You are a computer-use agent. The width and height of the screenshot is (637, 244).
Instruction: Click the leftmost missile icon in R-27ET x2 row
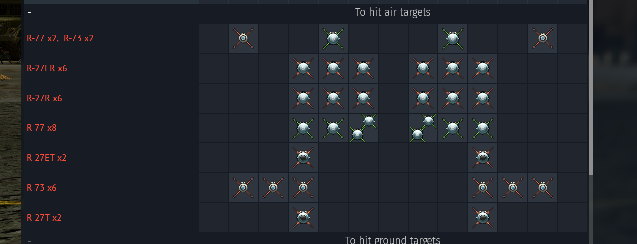303,158
